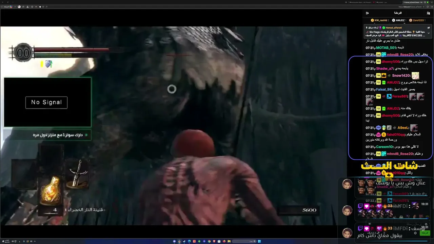Click the stream title "دارك سولز 1" label
This screenshot has height=244, width=434.
click(58, 135)
